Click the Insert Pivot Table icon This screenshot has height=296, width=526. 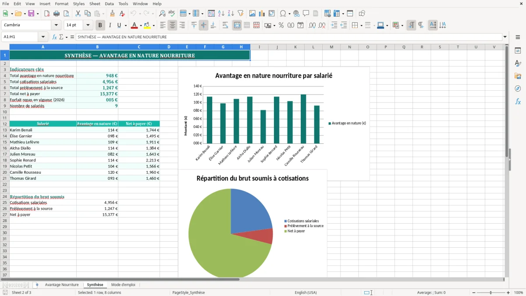[272, 14]
